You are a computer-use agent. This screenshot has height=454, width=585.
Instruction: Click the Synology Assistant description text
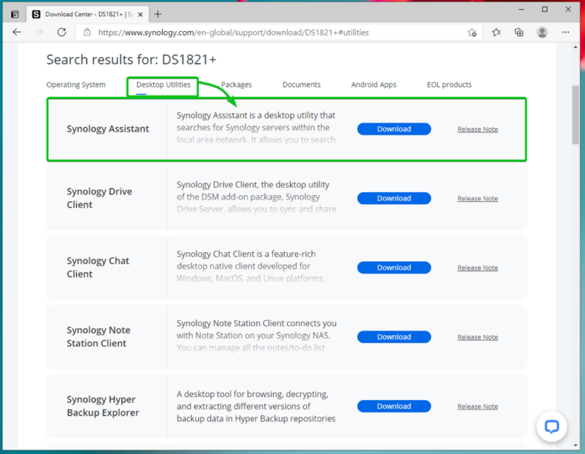[256, 127]
